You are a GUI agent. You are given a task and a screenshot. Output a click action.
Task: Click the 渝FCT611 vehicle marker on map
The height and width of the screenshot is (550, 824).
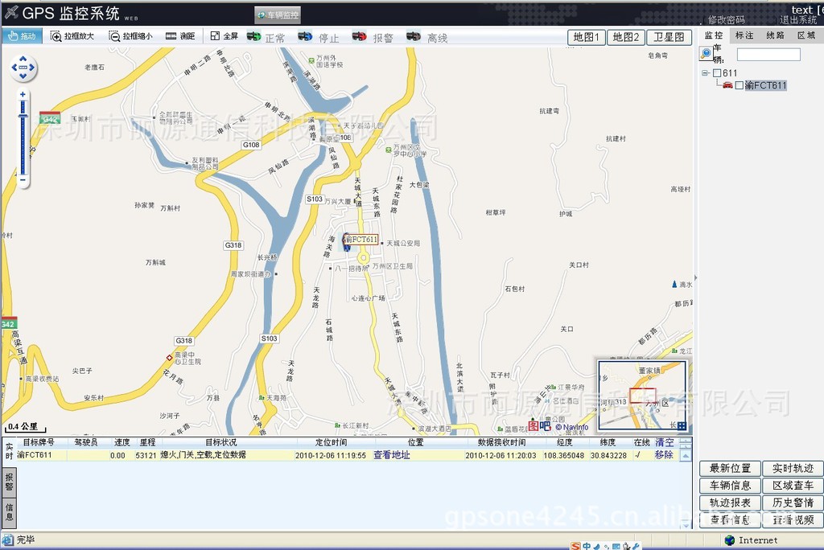(347, 242)
